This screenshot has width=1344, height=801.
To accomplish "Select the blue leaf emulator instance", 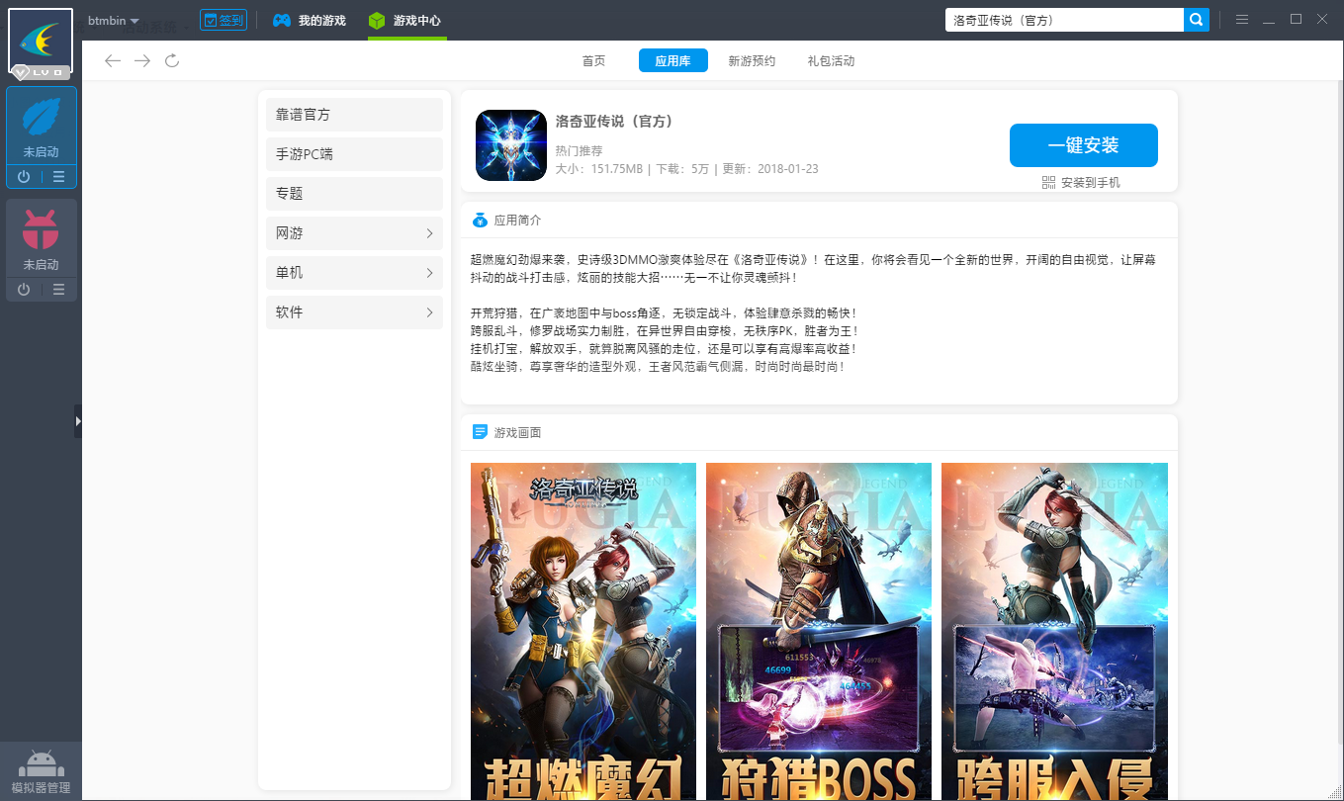I will point(41,127).
